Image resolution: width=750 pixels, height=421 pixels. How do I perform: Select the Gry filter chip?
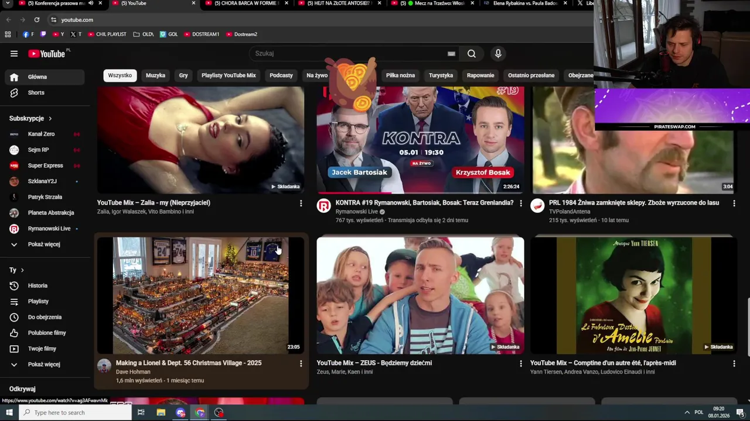pyautogui.click(x=183, y=75)
